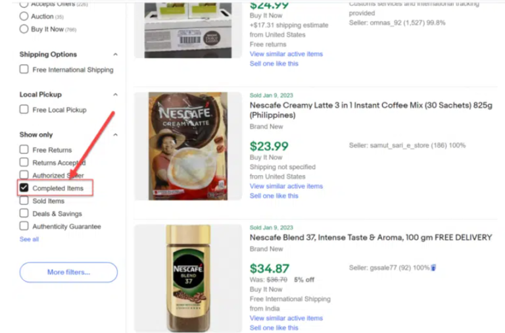Tick the Free Returns checkbox
The height and width of the screenshot is (333, 505).
coord(24,150)
